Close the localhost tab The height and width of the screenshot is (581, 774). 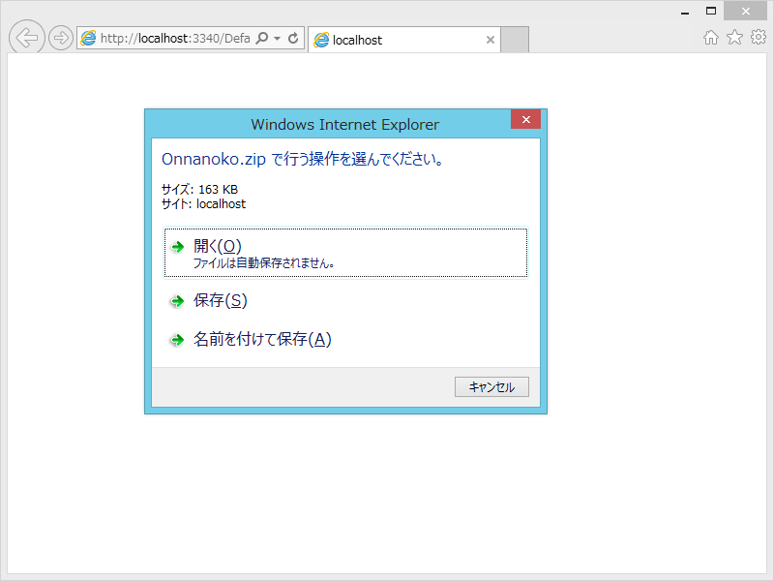pos(491,40)
